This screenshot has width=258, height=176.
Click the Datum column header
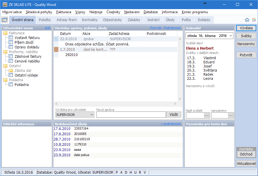coord(70,33)
